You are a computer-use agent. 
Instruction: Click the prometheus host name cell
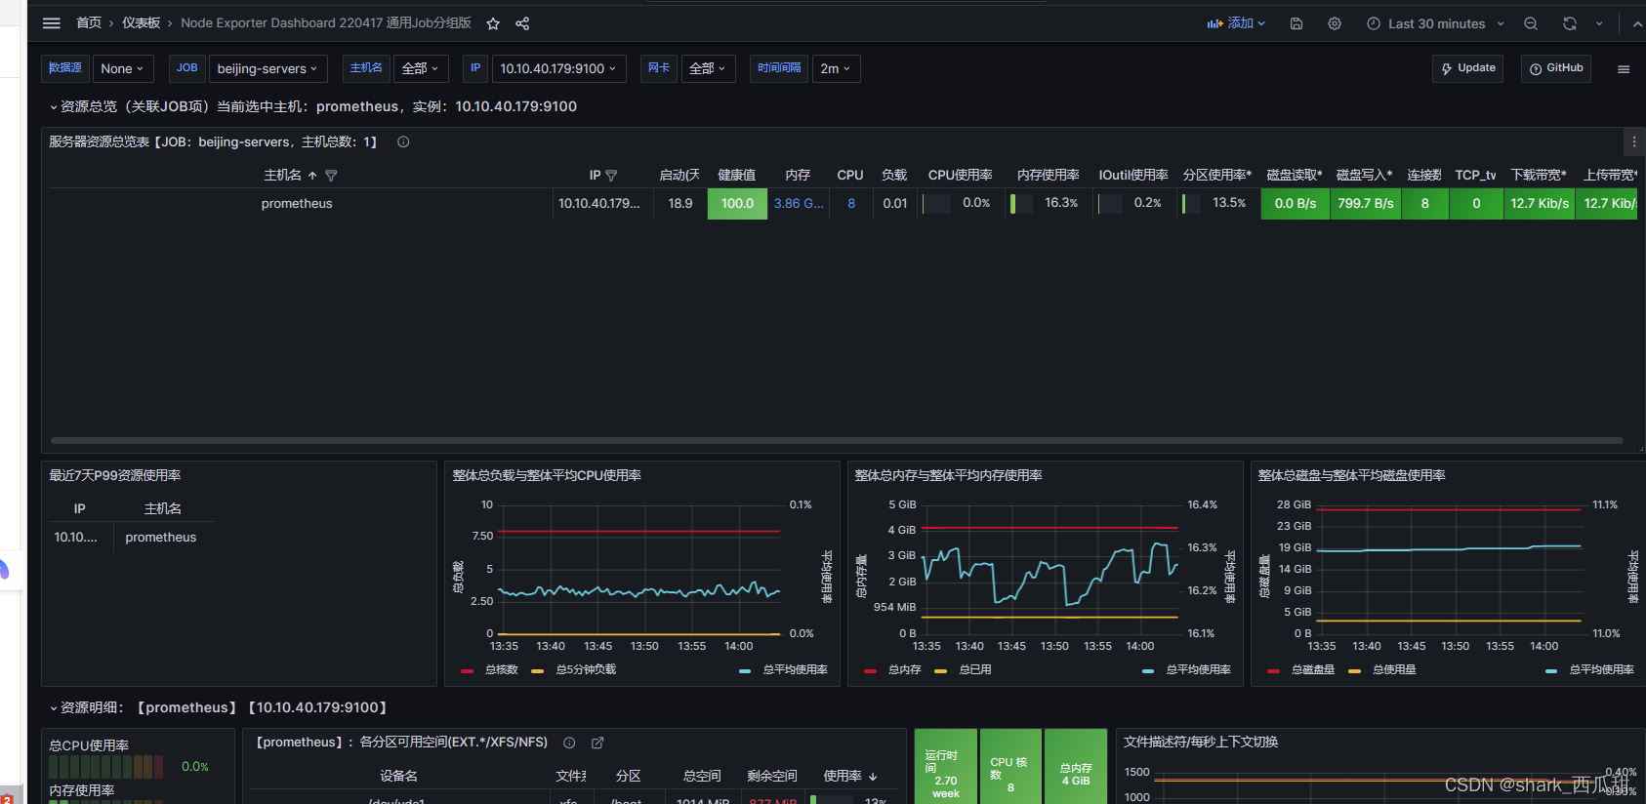pos(297,204)
